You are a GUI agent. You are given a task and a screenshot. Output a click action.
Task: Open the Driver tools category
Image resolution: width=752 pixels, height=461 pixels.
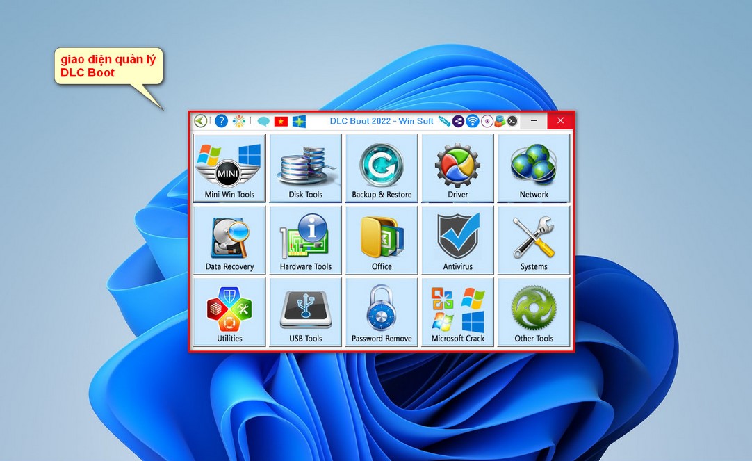(457, 168)
